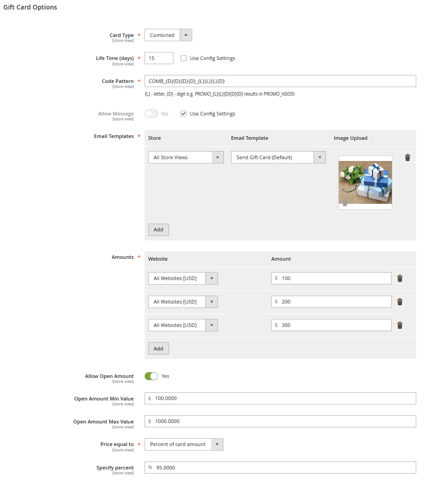432x483 pixels.
Task: Click the Email Templates field label
Action: click(114, 136)
